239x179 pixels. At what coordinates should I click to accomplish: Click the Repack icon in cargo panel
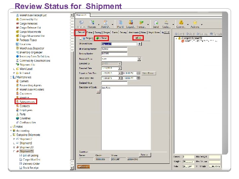[216, 34]
